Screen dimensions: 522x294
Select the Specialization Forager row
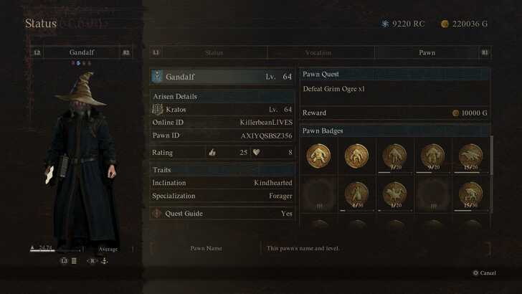[222, 196]
